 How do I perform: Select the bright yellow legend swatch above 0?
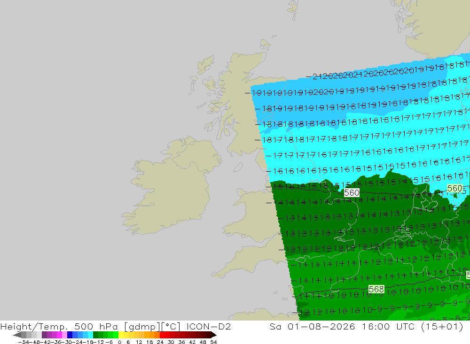pyautogui.click(x=121, y=335)
